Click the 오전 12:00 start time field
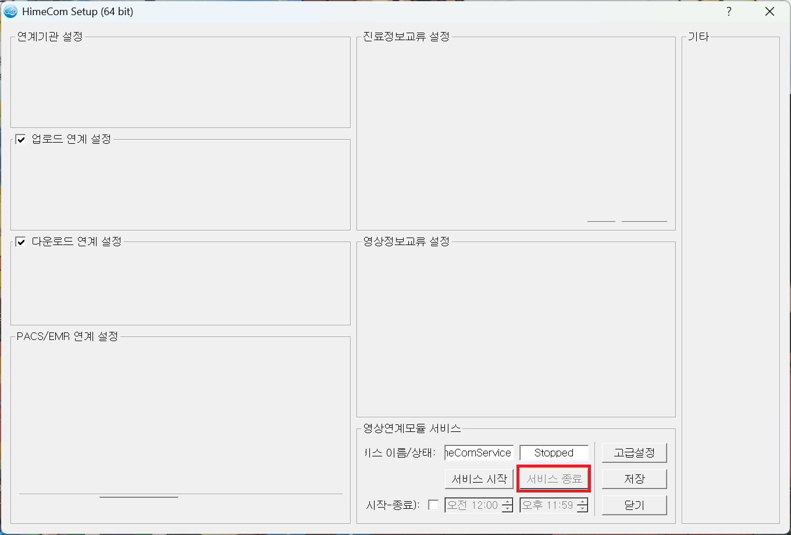791x535 pixels. pos(472,505)
